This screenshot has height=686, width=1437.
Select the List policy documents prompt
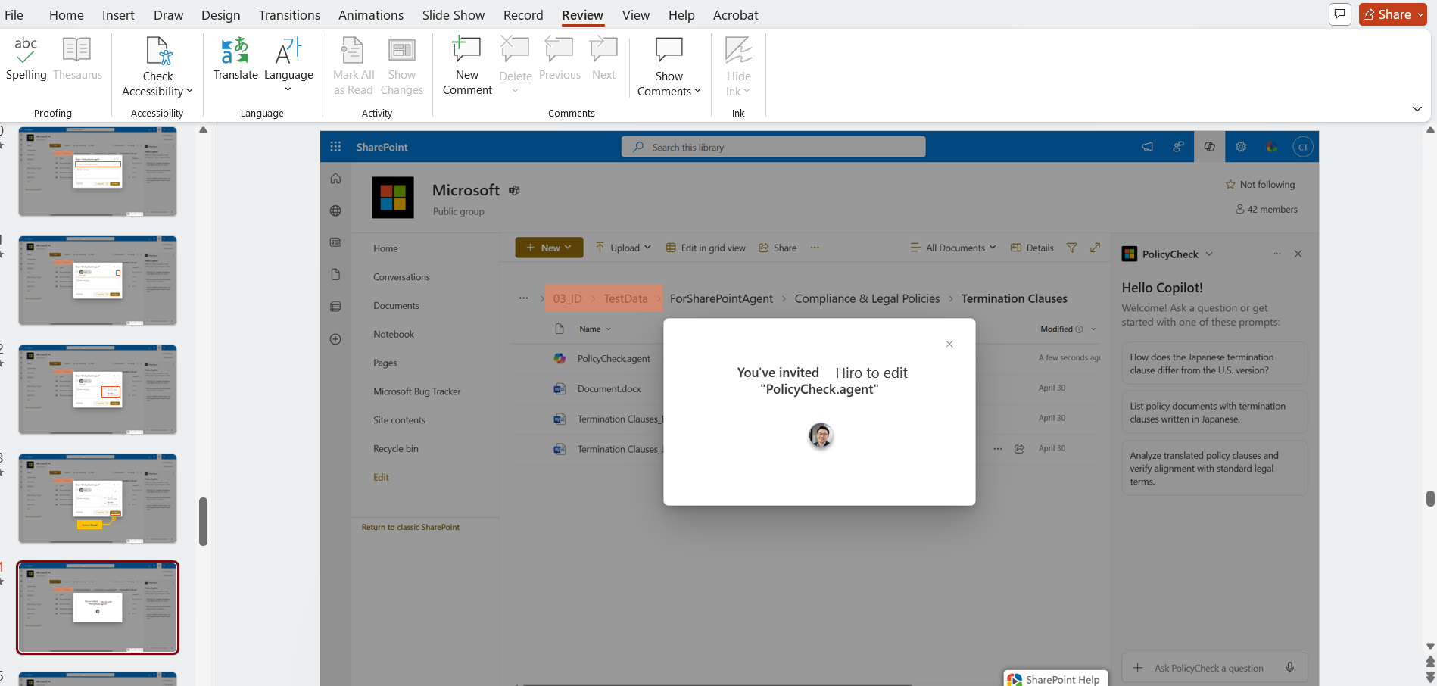coord(1214,413)
